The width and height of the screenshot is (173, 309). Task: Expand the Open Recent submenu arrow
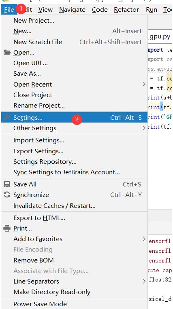coord(144,84)
